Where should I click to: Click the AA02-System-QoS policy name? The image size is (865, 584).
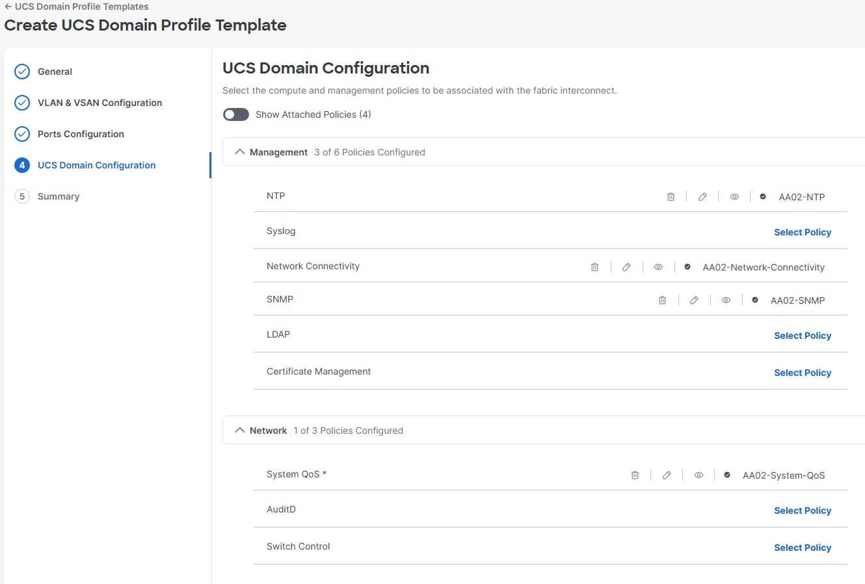784,475
